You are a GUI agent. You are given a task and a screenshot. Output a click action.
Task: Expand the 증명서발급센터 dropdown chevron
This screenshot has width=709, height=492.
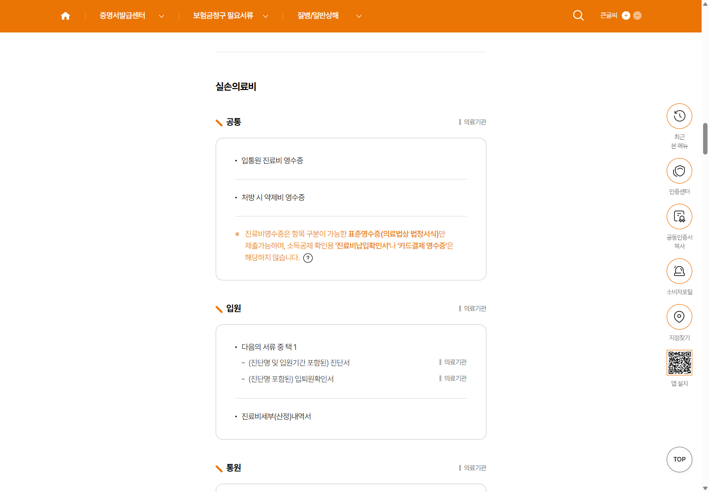tap(161, 16)
